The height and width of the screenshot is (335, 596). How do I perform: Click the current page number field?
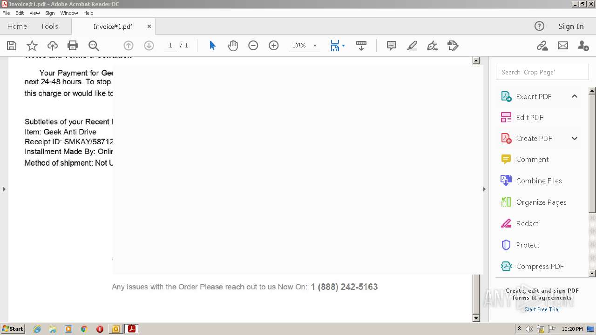tap(170, 46)
